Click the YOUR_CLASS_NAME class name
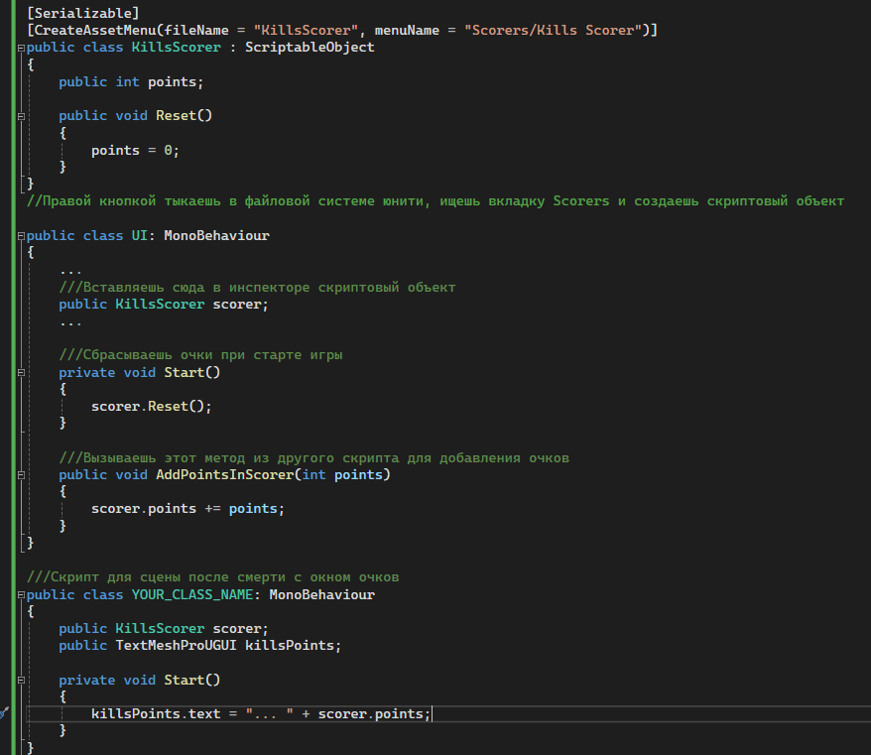The height and width of the screenshot is (755, 871). (x=192, y=595)
